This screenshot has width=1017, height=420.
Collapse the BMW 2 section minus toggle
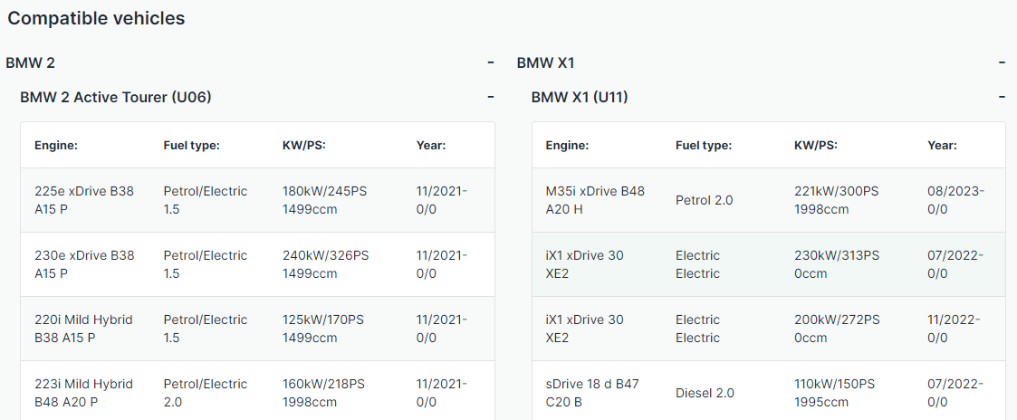(x=491, y=62)
